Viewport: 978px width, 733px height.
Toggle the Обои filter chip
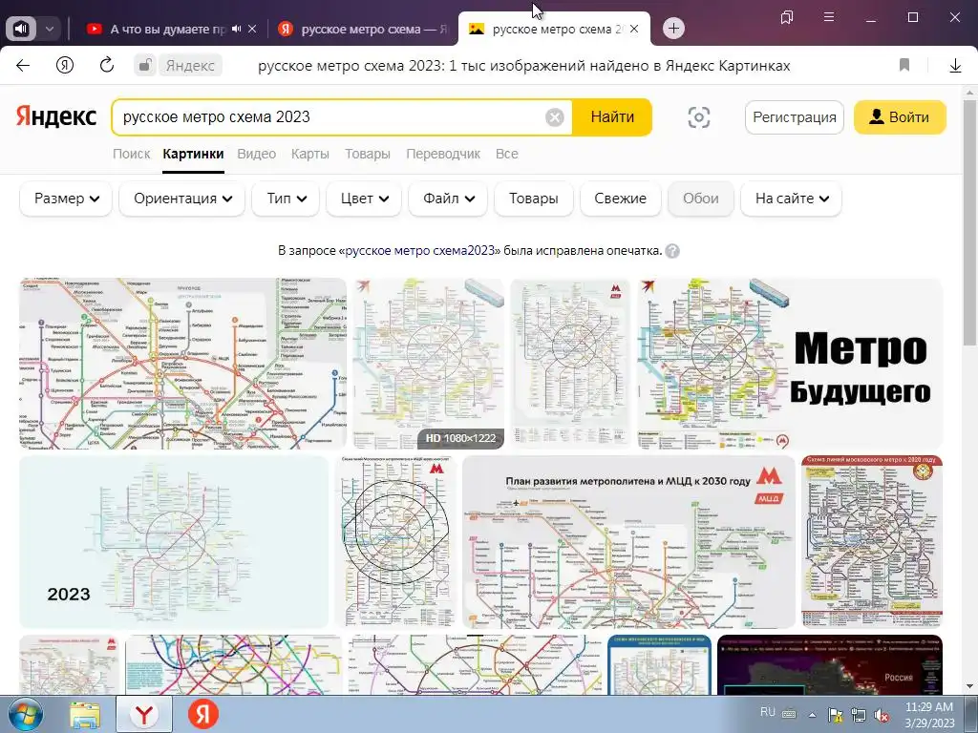click(x=700, y=199)
